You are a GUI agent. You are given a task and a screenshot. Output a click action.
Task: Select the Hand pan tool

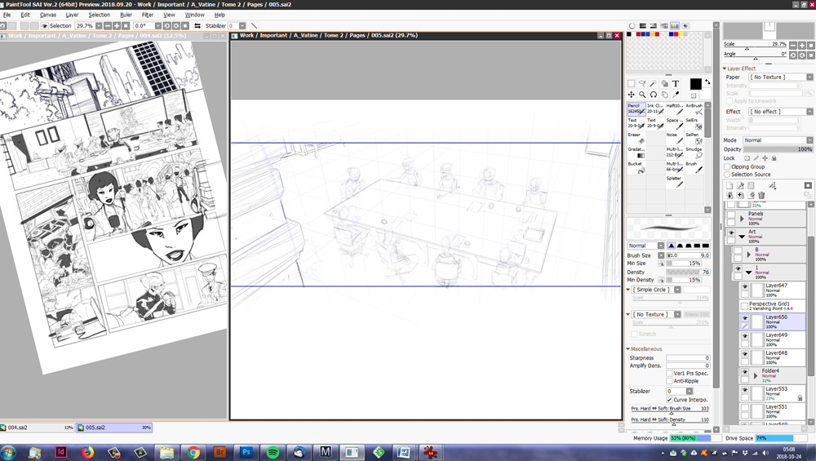[x=664, y=95]
